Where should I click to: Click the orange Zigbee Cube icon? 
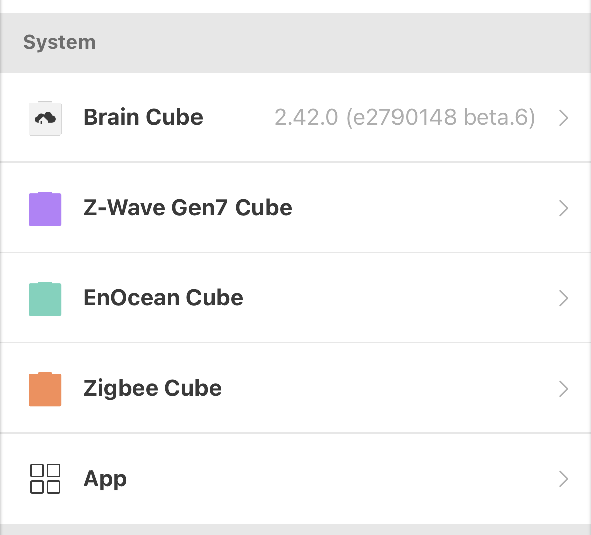[45, 389]
